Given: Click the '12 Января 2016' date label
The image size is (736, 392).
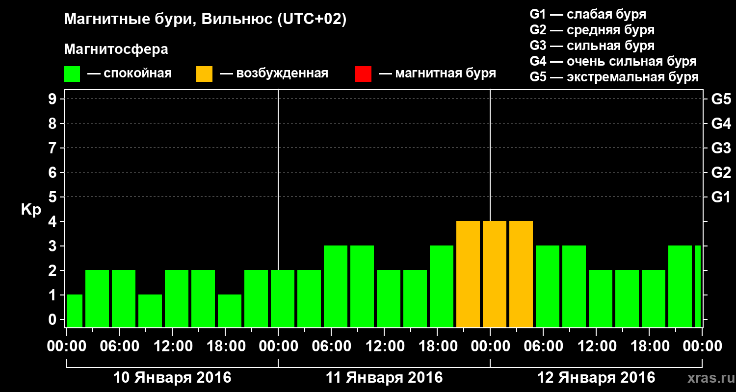Looking at the screenshot, I should coord(596,378).
